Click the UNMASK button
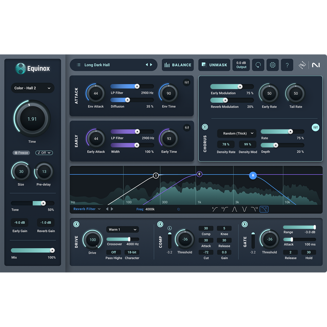Screen dimensions: 327x327 214,65
